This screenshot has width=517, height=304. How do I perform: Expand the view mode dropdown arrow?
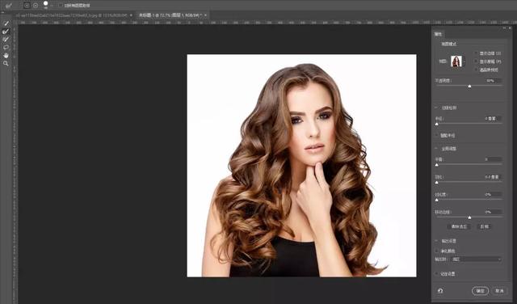pyautogui.click(x=464, y=61)
